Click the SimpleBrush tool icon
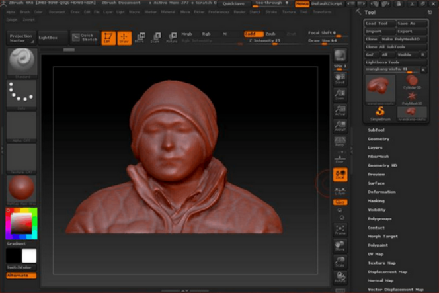The image size is (439, 293). click(x=380, y=111)
